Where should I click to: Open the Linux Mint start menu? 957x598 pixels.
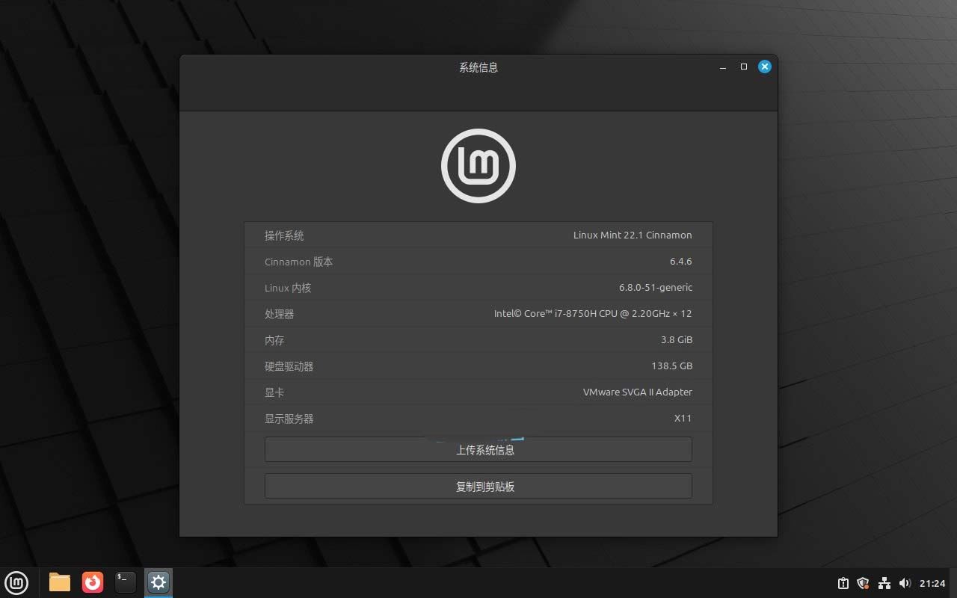(x=16, y=582)
